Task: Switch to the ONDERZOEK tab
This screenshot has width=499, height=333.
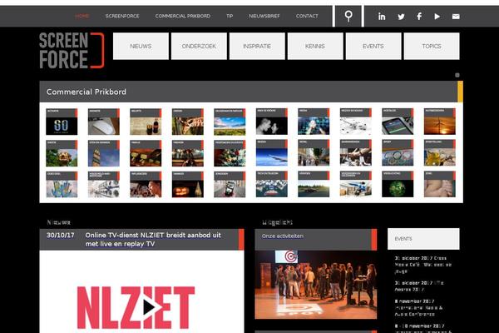Action: point(199,46)
